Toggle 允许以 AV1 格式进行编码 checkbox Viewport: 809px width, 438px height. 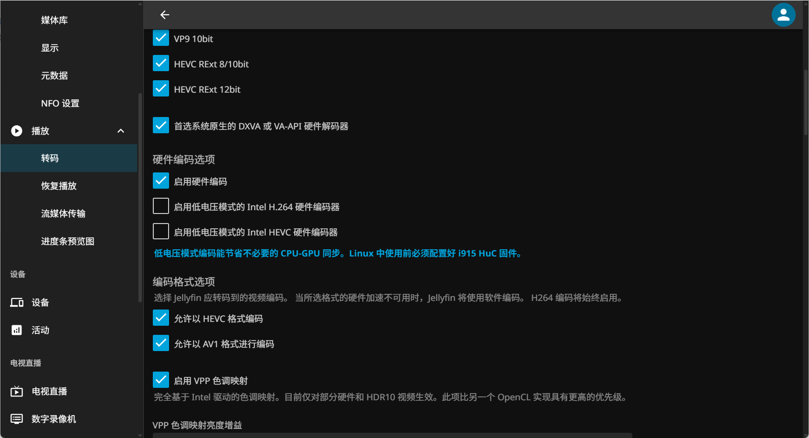tap(161, 343)
